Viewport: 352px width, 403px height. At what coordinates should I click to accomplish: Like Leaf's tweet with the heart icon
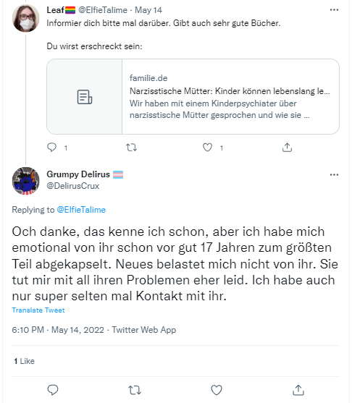coord(207,148)
